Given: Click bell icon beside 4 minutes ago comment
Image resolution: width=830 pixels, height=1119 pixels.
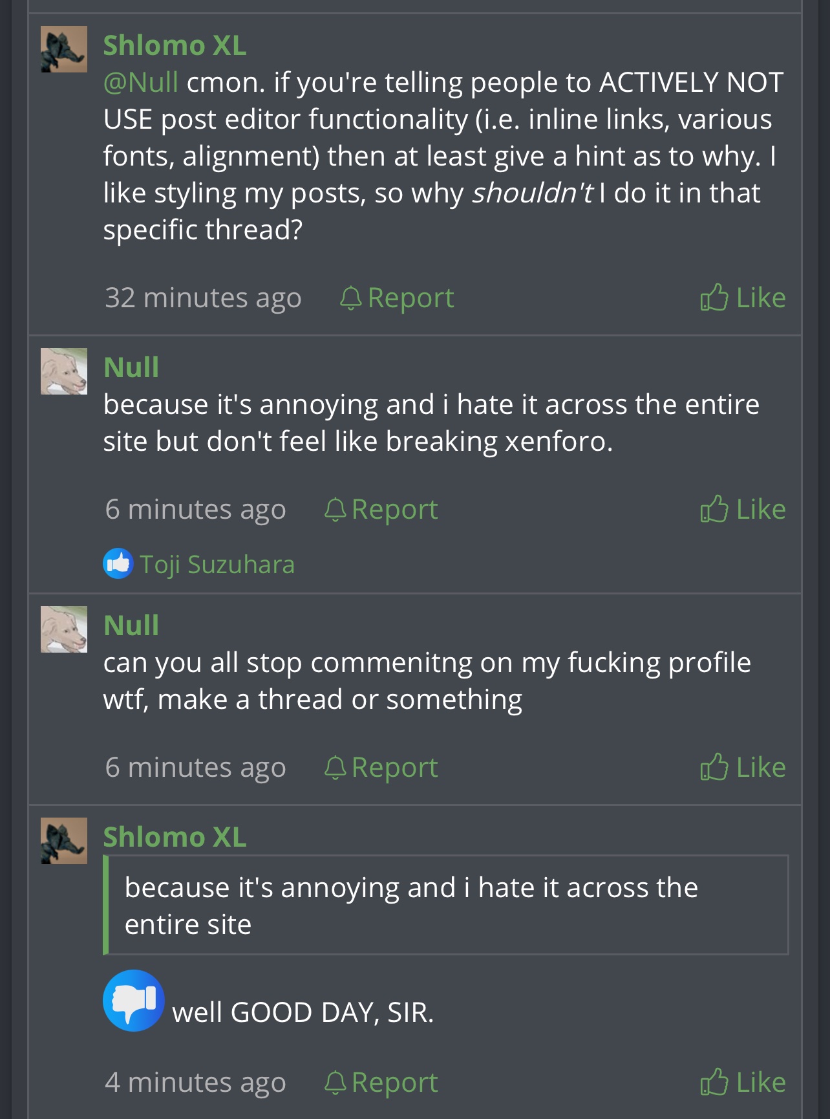Looking at the screenshot, I should pos(335,1082).
